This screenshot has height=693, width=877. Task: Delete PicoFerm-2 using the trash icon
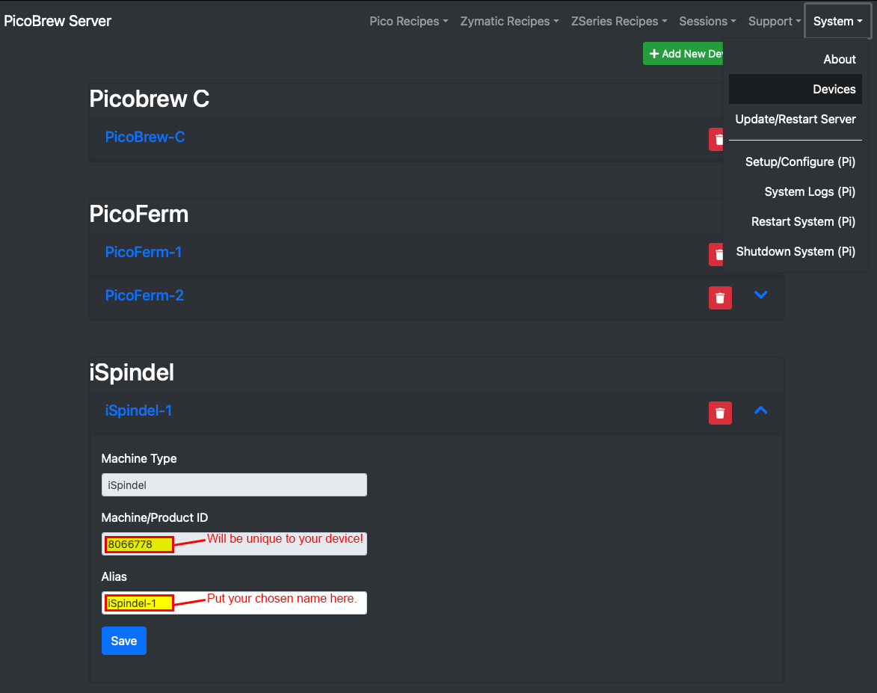click(x=719, y=298)
